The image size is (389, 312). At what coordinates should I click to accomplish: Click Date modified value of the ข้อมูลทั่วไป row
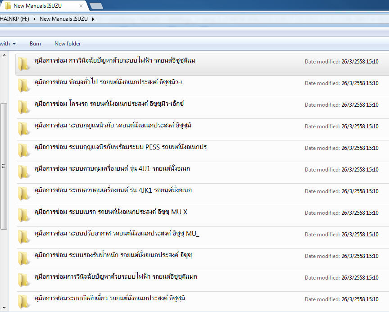[x=360, y=83]
